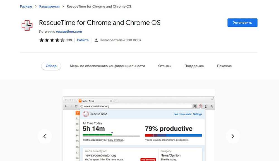Image resolution: width=279 pixels, height=161 pixels.
Task: Click the wrench icon in preview browser
Action: [211, 106]
